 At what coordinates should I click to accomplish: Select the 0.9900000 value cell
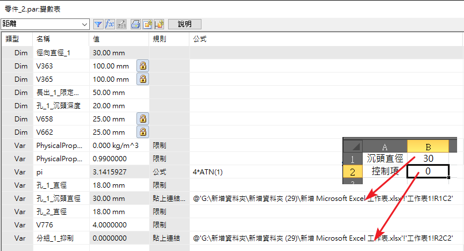[119, 159]
